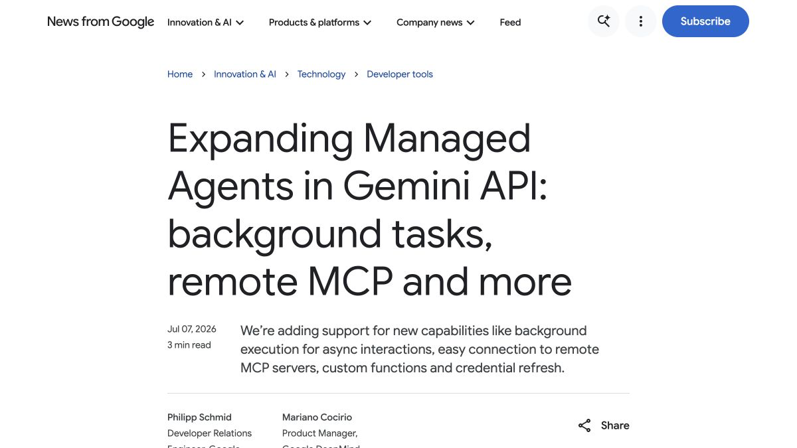Click the 'Developer Relations' author title

point(210,433)
